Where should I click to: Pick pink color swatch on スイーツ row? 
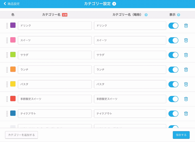13,40
